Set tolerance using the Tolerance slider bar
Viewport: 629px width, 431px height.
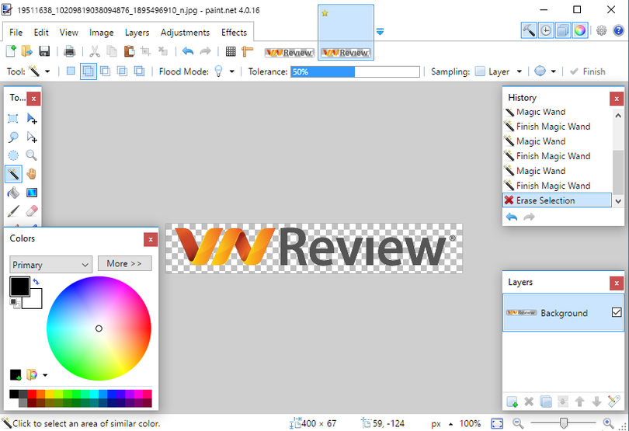355,71
